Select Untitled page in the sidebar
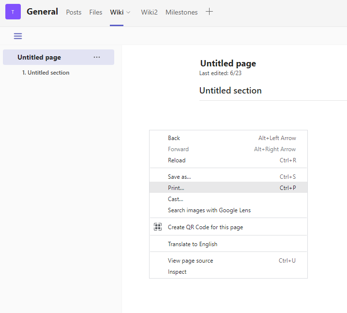Viewport: 347px width, 313px height. (59, 57)
